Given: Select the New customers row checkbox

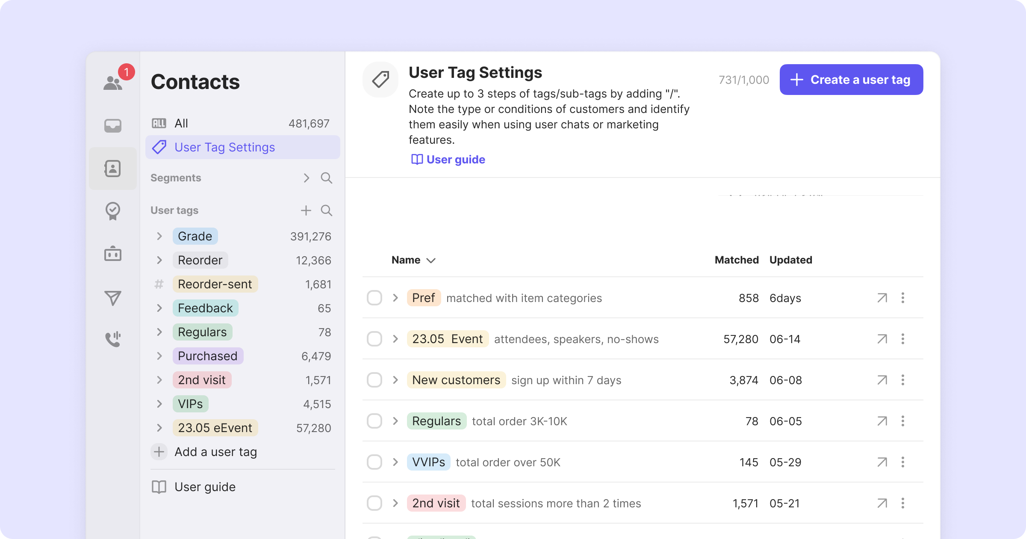Looking at the screenshot, I should 374,380.
